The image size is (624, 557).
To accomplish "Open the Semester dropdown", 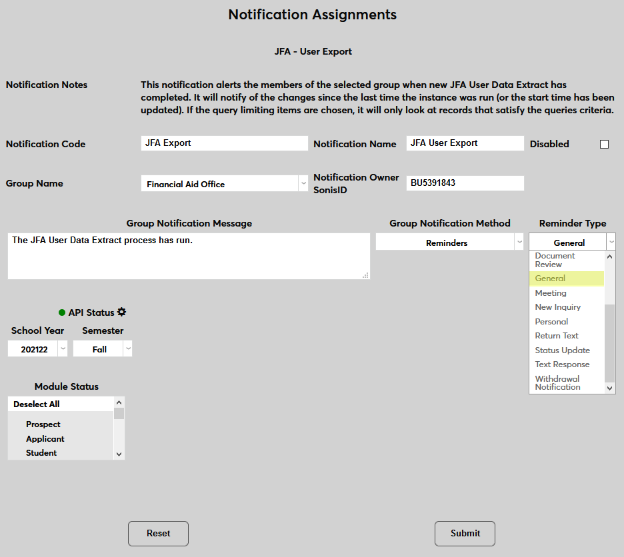I will click(103, 349).
